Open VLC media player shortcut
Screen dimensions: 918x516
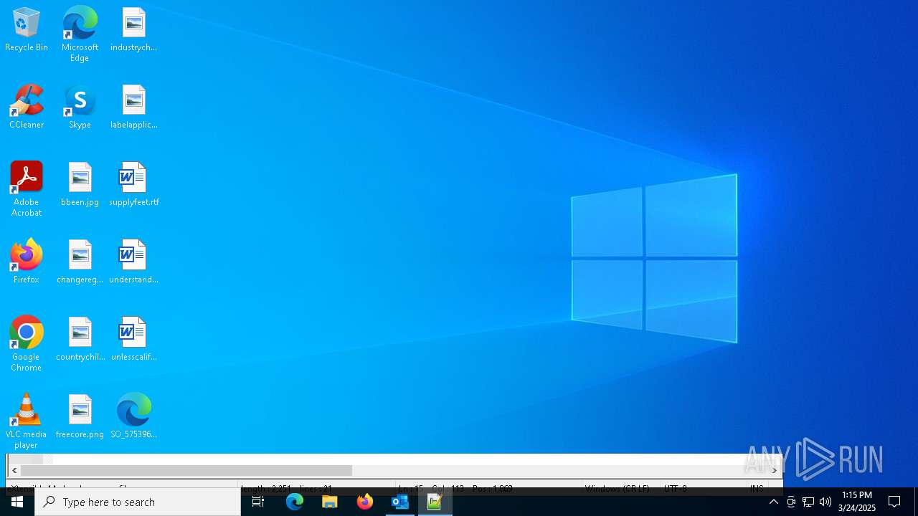pos(27,421)
